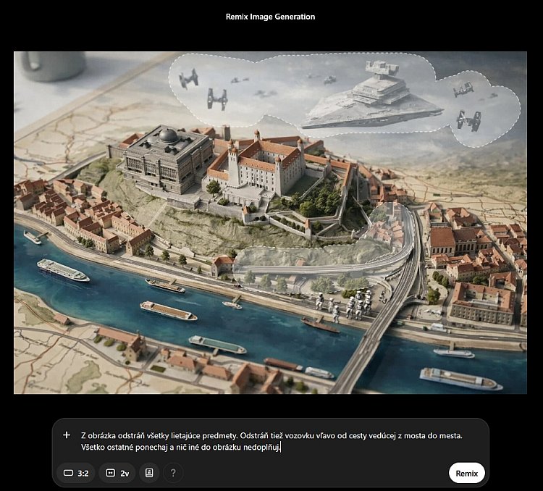Click the plus icon to add attachment
This screenshot has width=543, height=491.
[x=67, y=435]
